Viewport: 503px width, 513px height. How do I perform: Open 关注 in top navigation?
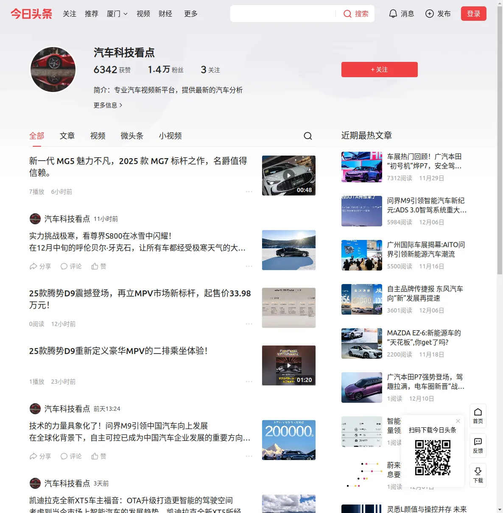click(x=70, y=14)
